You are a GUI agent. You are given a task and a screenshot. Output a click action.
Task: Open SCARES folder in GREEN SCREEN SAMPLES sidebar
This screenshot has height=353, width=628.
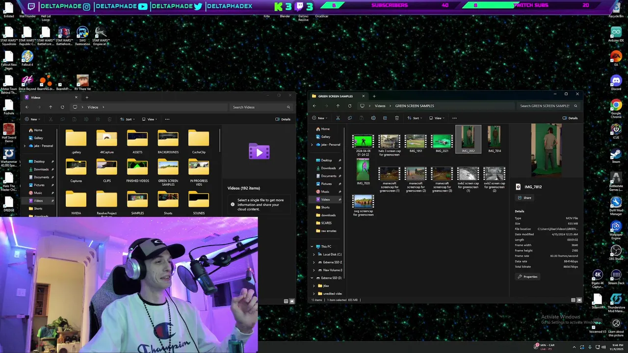(x=327, y=223)
